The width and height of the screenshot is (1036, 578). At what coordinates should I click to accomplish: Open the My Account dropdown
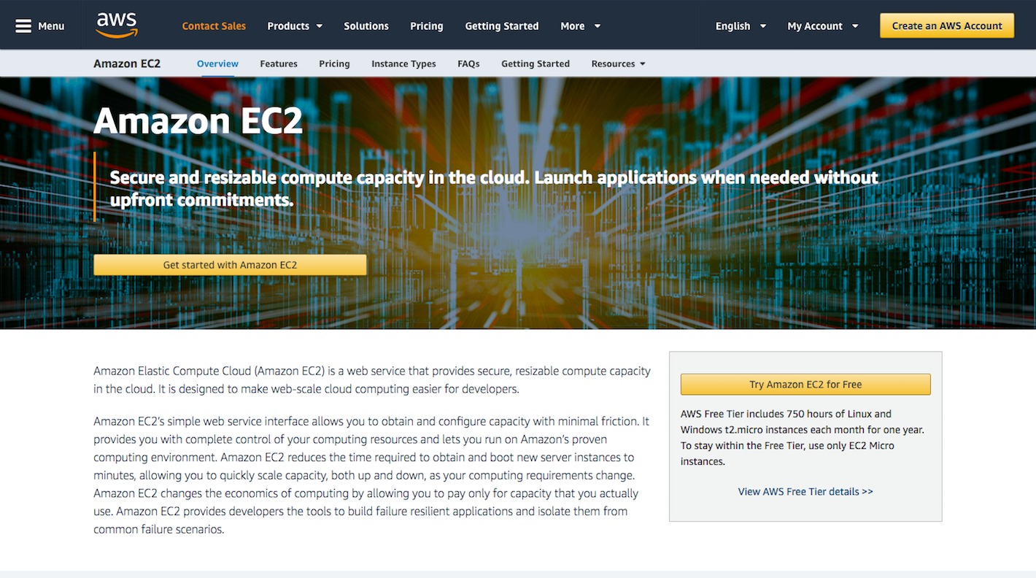pyautogui.click(x=822, y=26)
